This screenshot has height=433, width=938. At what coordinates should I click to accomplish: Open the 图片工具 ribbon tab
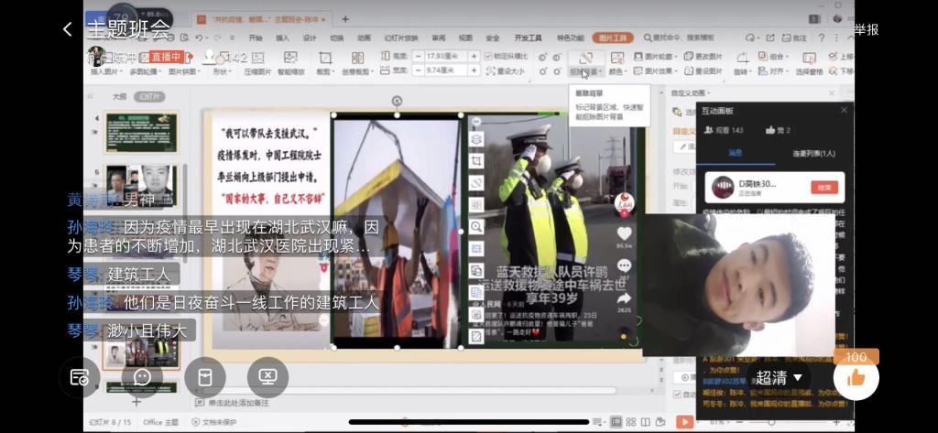[x=612, y=38]
